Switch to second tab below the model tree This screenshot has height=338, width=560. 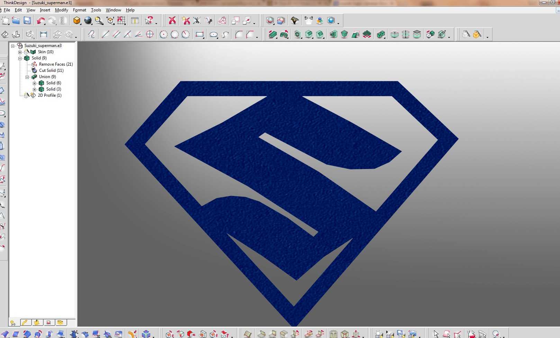pos(26,322)
